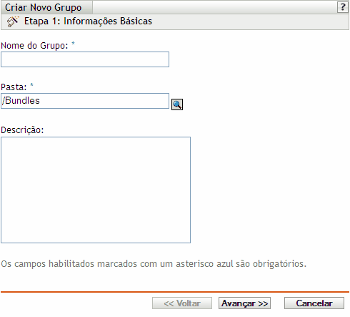The height and width of the screenshot is (317, 350).
Task: Click the Nome do Grupo label
Action: pos(34,45)
